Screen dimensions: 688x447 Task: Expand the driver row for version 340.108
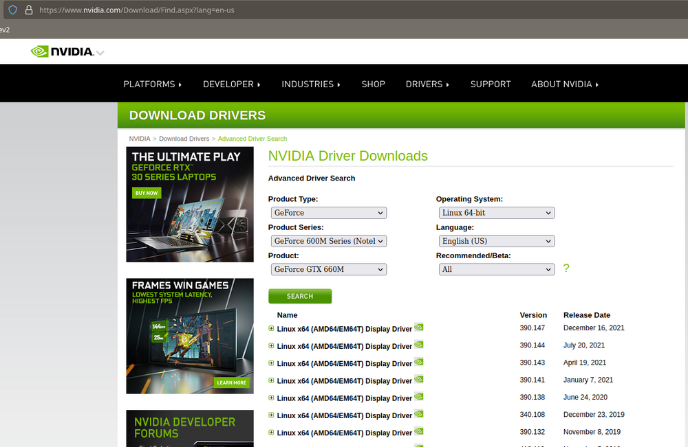tap(271, 415)
